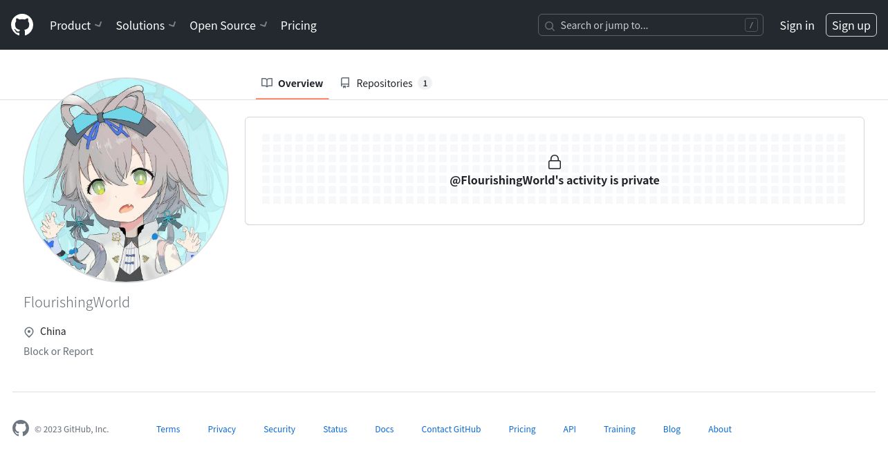The width and height of the screenshot is (888, 471).
Task: Select the slash shortcut key icon
Action: pos(751,26)
